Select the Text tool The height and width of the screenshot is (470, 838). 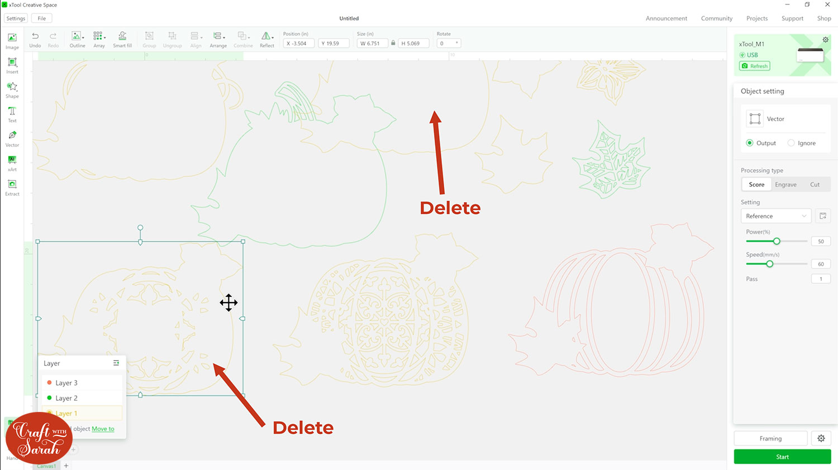[12, 114]
